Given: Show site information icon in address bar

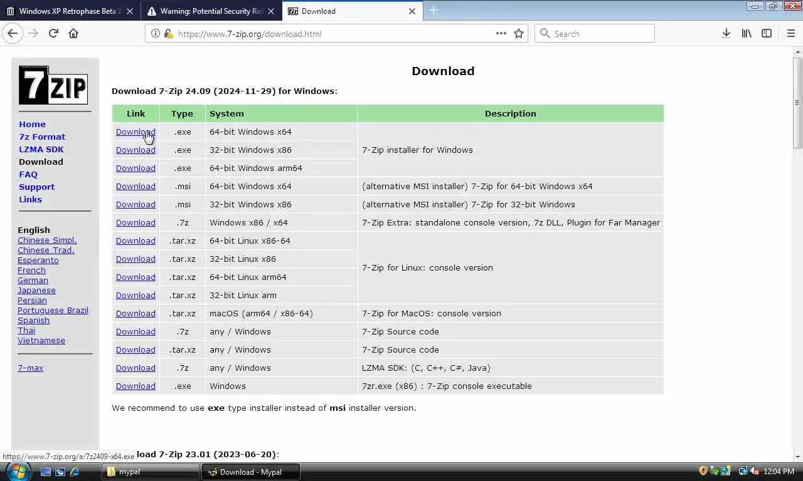Looking at the screenshot, I should (x=156, y=33).
